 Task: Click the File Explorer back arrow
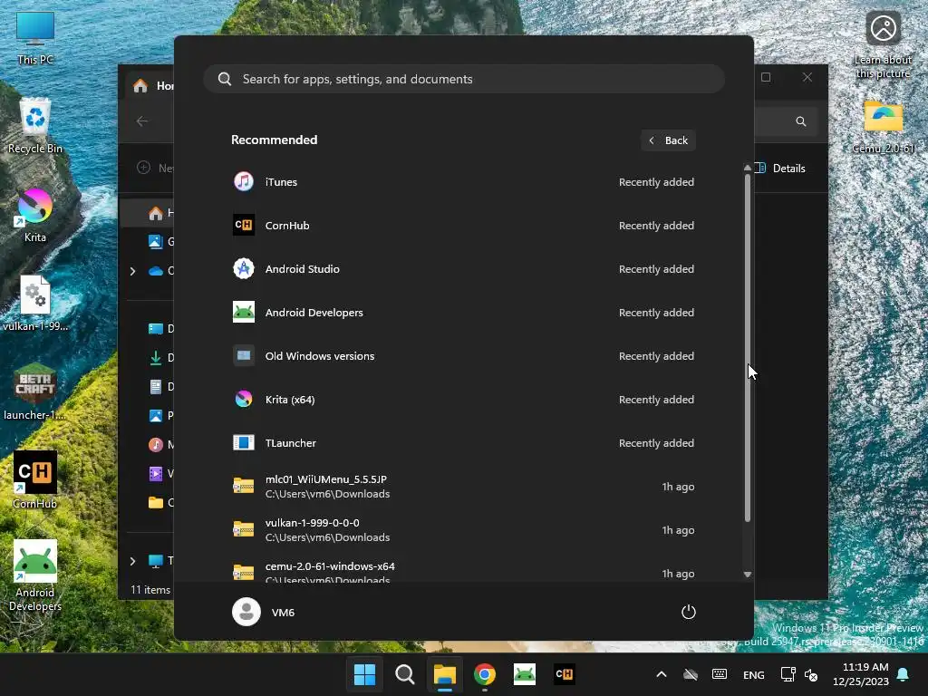[142, 121]
